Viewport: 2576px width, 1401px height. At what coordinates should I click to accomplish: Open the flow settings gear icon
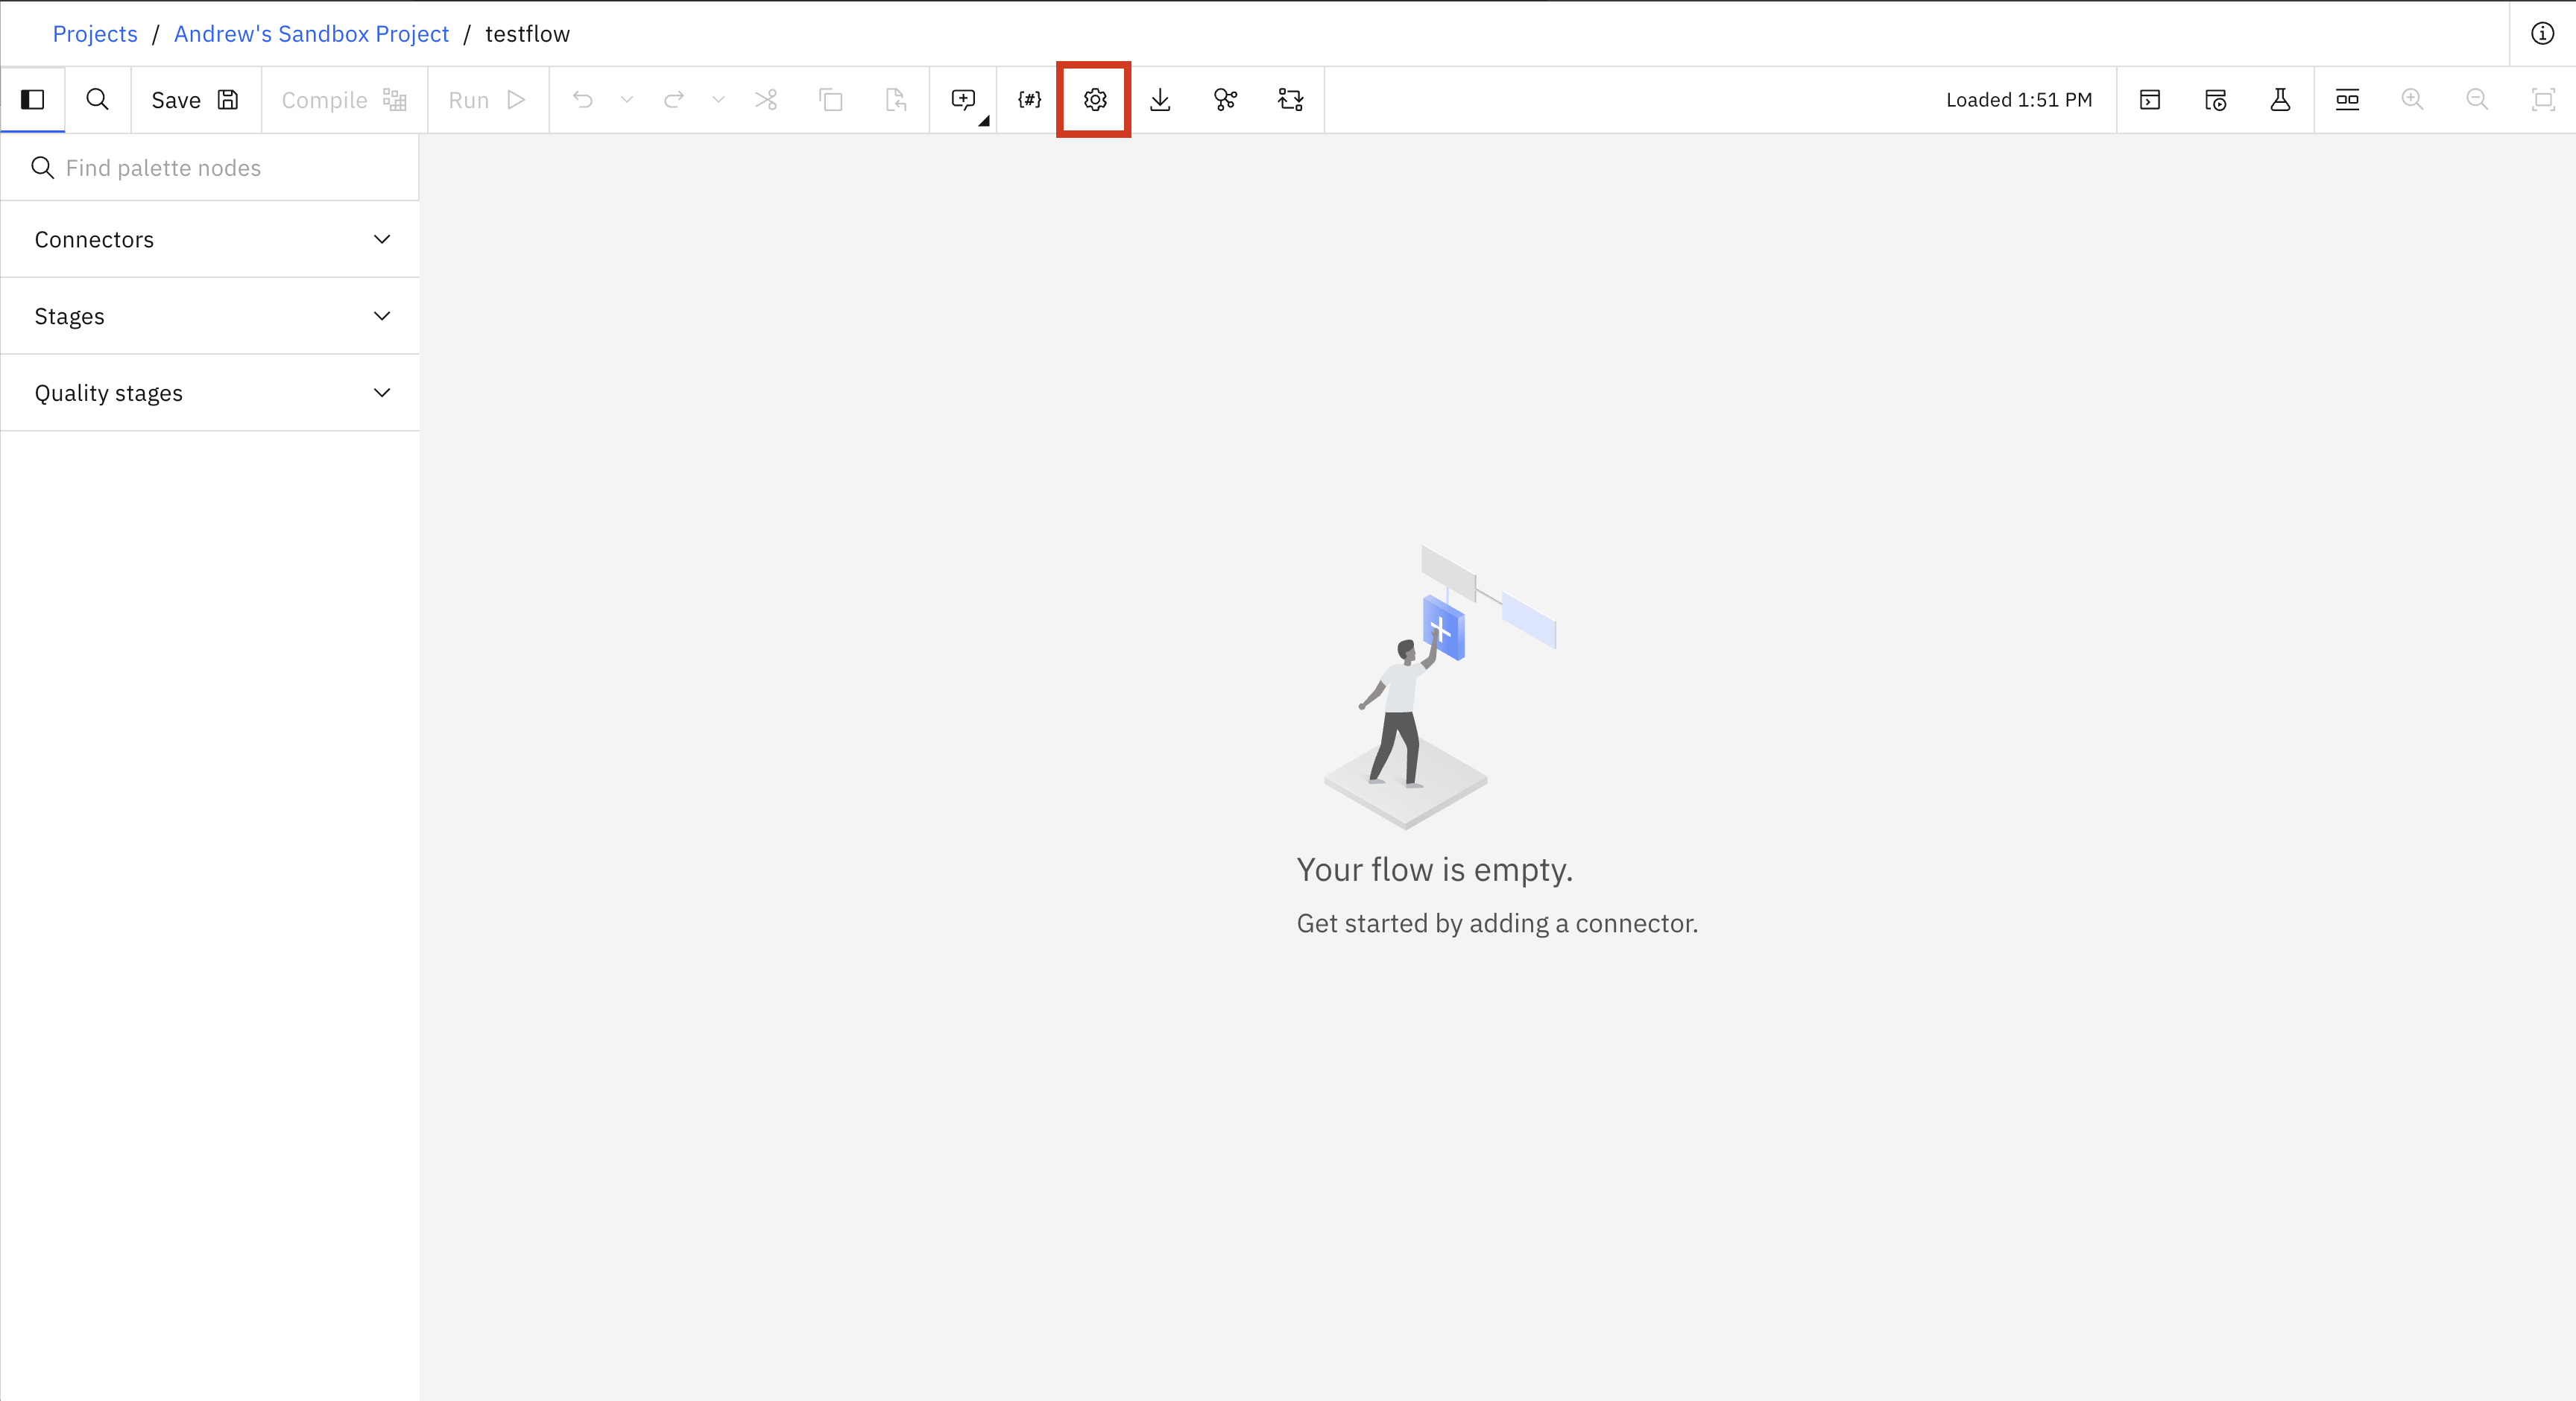point(1094,99)
